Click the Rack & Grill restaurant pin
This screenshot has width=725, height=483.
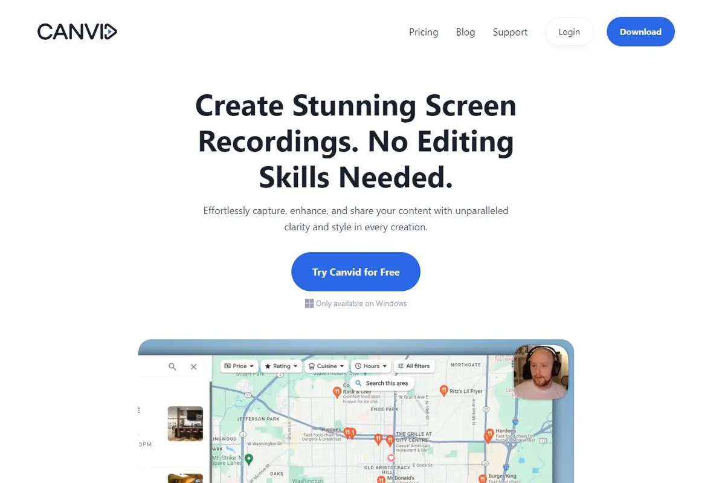pyautogui.click(x=337, y=392)
